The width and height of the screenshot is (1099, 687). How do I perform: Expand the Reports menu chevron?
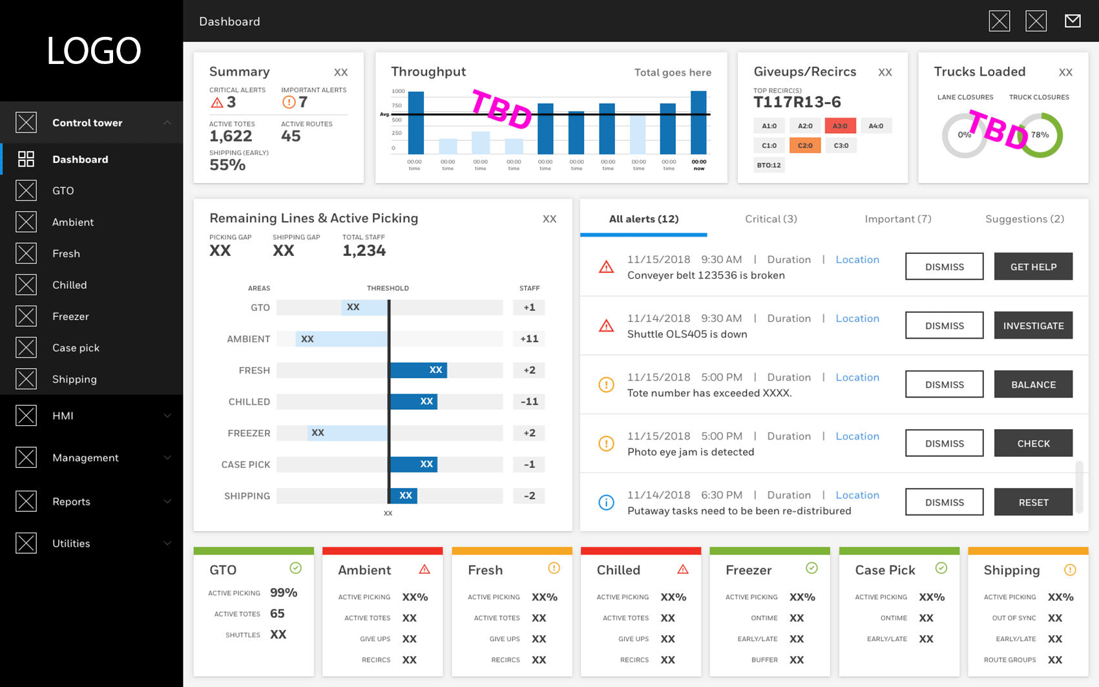tap(167, 502)
